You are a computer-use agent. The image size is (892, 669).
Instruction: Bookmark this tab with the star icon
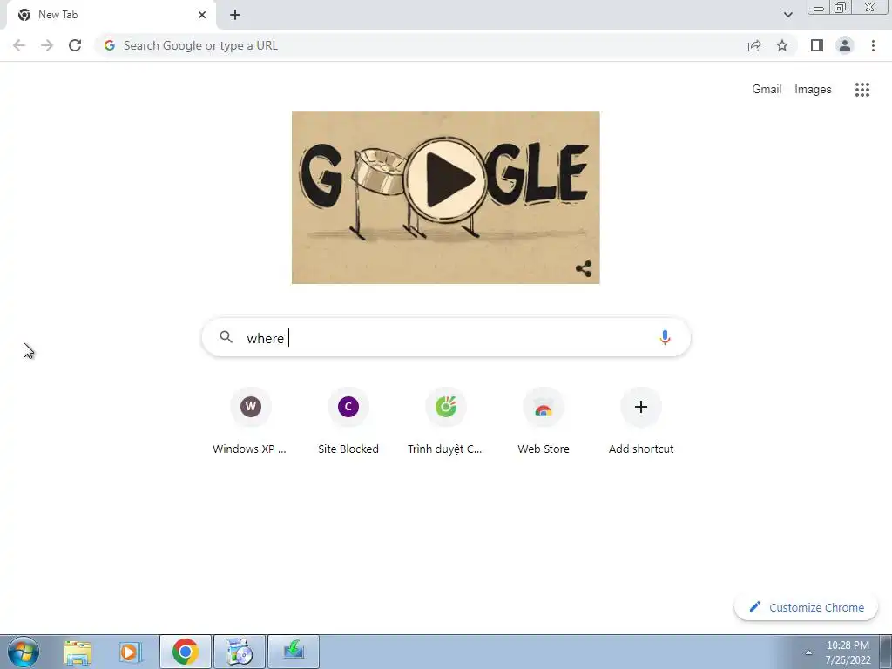[x=782, y=45]
